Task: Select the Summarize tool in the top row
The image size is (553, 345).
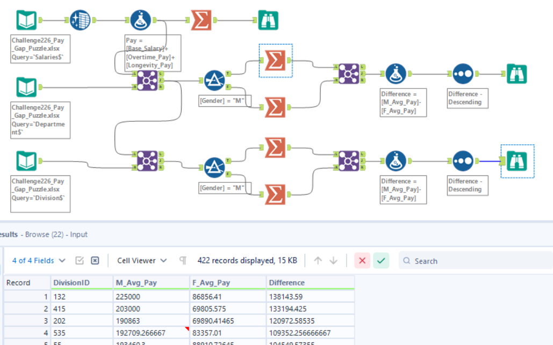Action: pos(201,20)
